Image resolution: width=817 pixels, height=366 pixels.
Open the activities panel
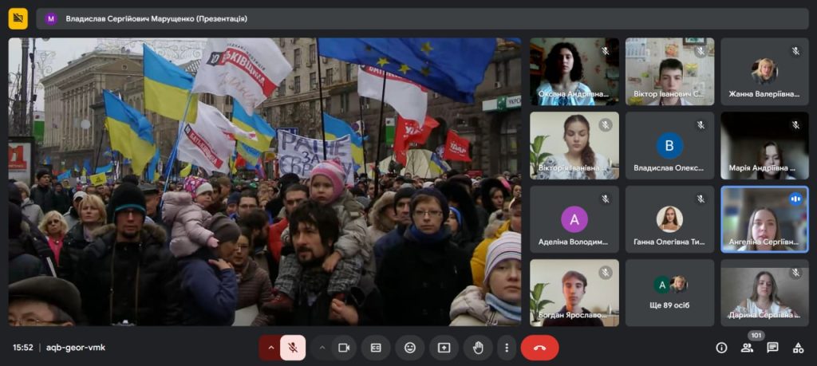798,348
